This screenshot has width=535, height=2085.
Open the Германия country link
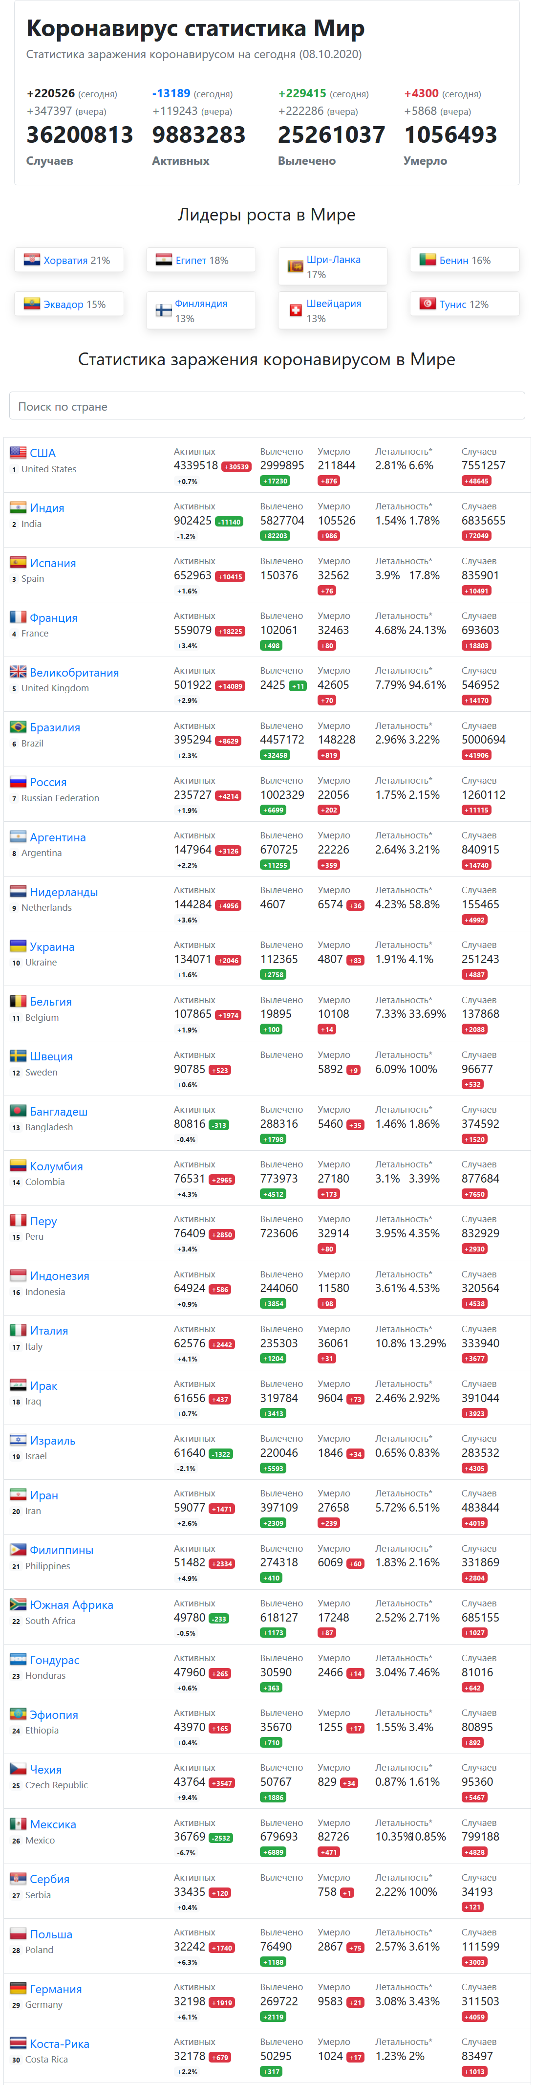(x=56, y=1989)
